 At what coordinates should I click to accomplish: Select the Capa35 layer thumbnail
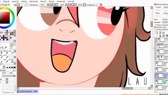pos(160,88)
